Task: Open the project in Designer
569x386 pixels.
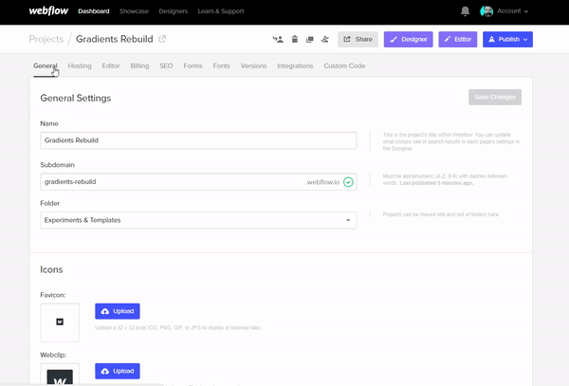Action: click(x=408, y=39)
